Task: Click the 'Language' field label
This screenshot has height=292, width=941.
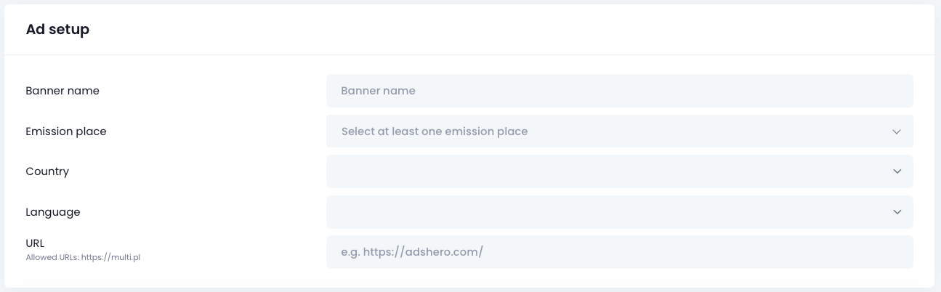Action: (x=53, y=212)
